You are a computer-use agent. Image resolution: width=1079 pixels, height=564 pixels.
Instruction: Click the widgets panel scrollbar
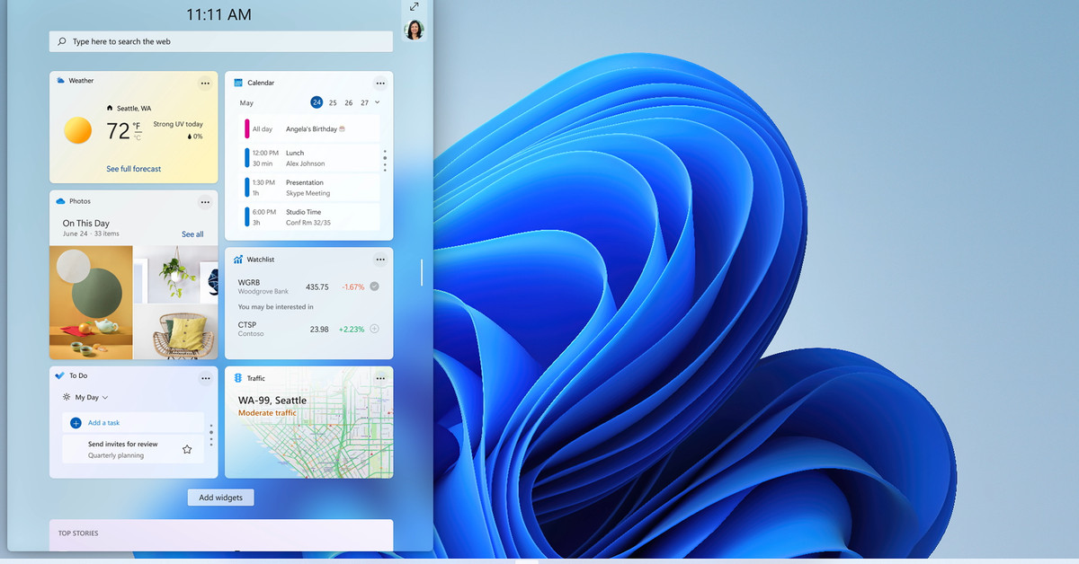click(422, 272)
